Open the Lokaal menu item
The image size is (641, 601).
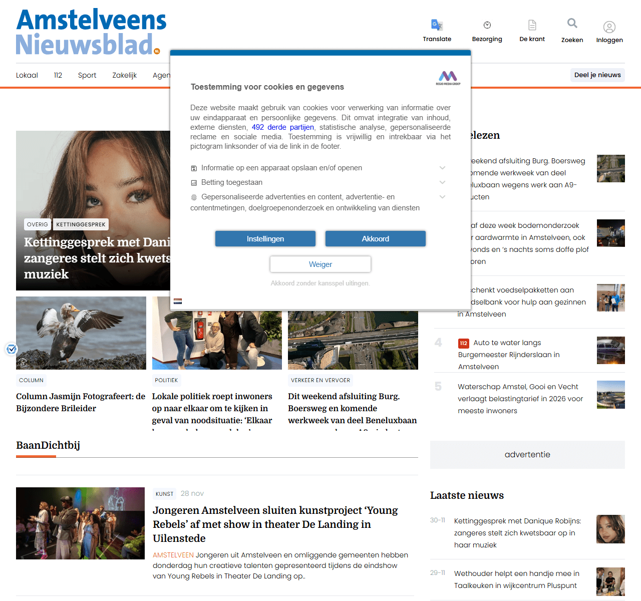point(27,75)
